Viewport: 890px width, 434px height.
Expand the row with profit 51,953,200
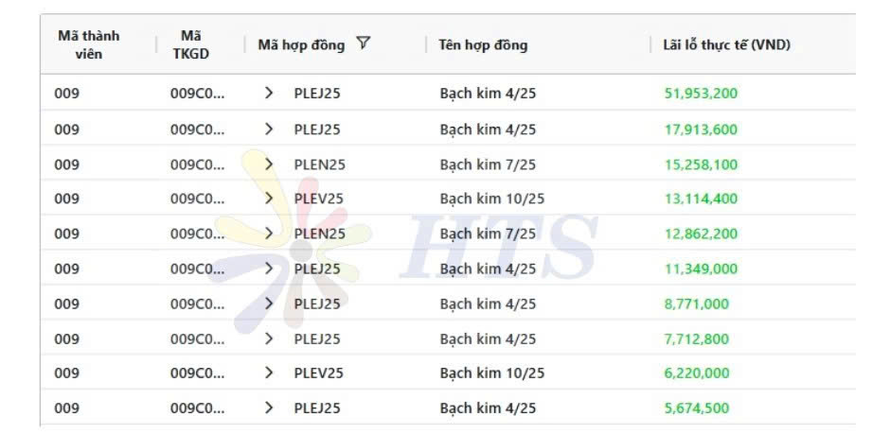coord(269,93)
